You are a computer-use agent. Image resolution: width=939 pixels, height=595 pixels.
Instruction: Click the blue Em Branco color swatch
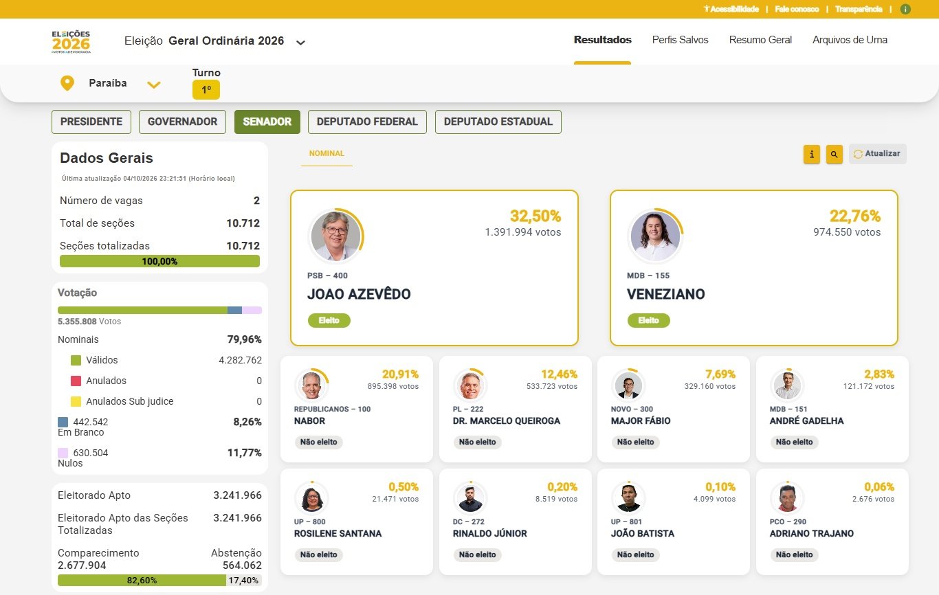[x=63, y=422]
